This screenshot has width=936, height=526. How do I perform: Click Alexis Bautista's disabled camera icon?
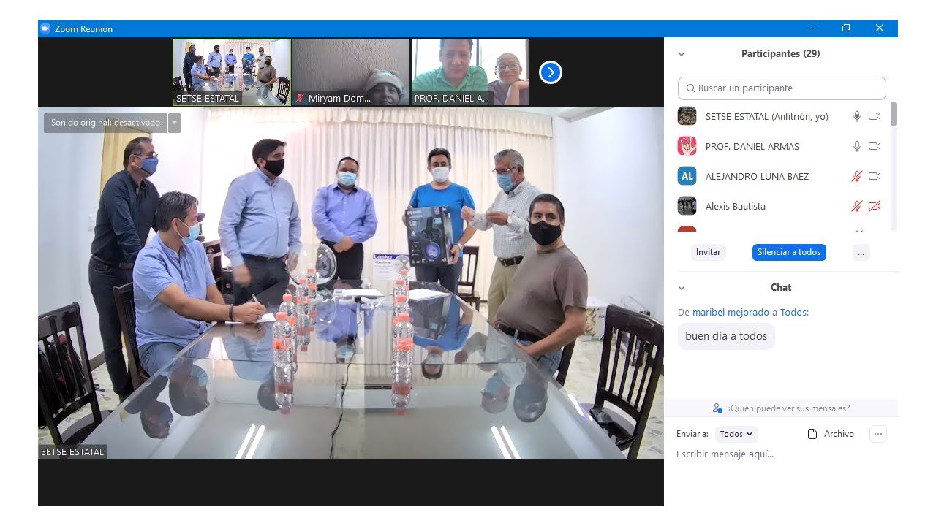pyautogui.click(x=875, y=206)
